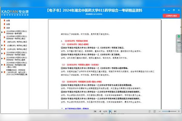Zoom out with the minus icon
Image resolution: width=182 pixels, height=121 pixels.
click(160, 111)
